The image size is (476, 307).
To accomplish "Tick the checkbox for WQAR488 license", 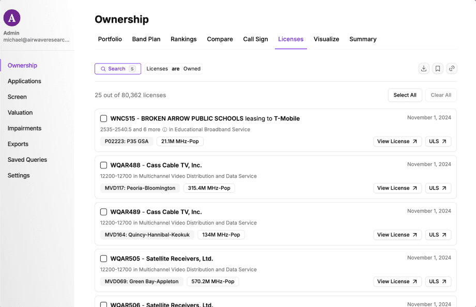I will coord(103,165).
